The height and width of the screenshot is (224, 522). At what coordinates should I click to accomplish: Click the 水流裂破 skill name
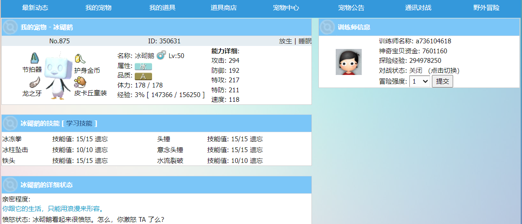[x=170, y=161]
